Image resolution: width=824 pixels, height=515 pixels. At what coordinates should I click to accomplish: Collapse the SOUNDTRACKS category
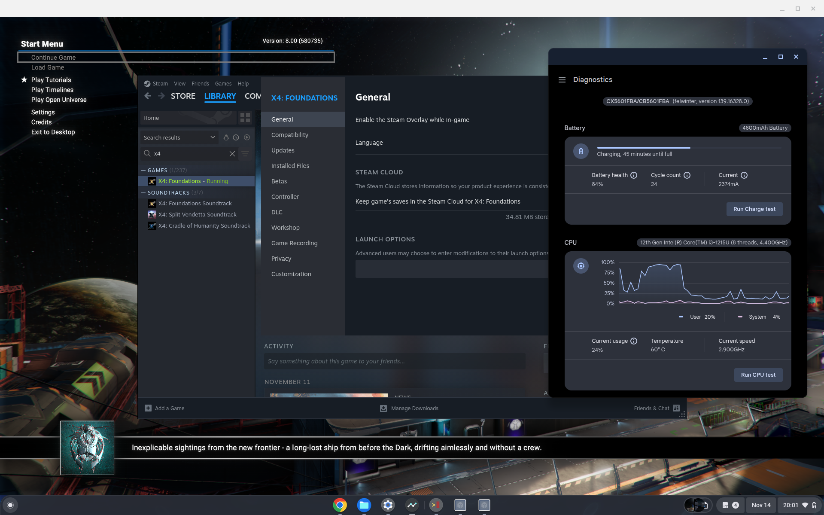pyautogui.click(x=143, y=193)
